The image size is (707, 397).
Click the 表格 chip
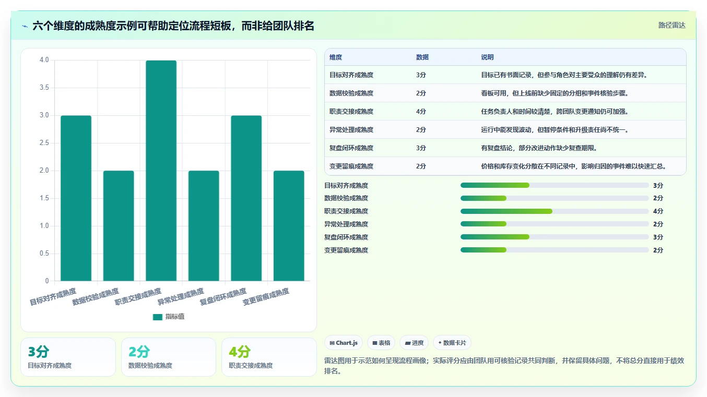pos(381,343)
